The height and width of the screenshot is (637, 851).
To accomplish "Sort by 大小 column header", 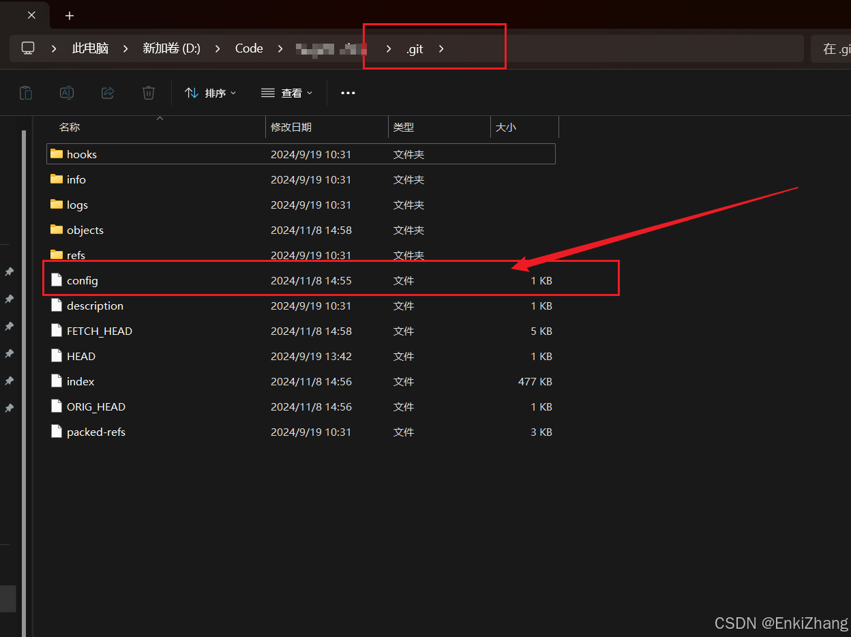I will (x=506, y=127).
